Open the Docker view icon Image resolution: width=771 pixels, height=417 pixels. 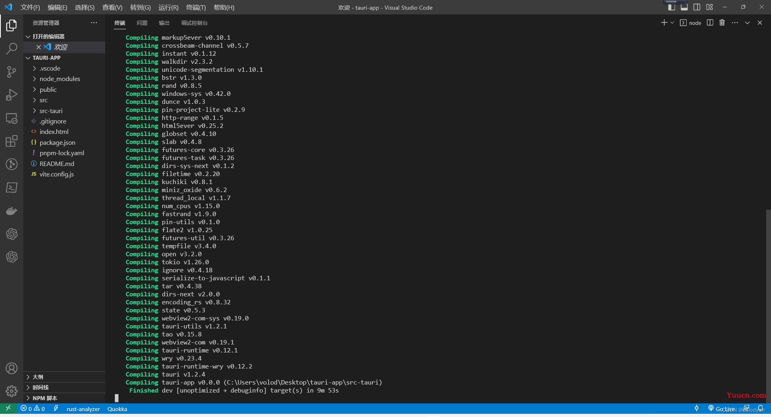[x=12, y=211]
